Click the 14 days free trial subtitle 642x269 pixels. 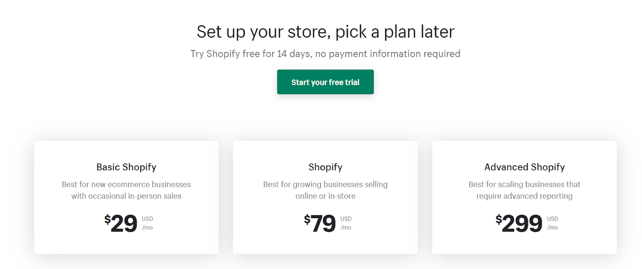(x=325, y=54)
